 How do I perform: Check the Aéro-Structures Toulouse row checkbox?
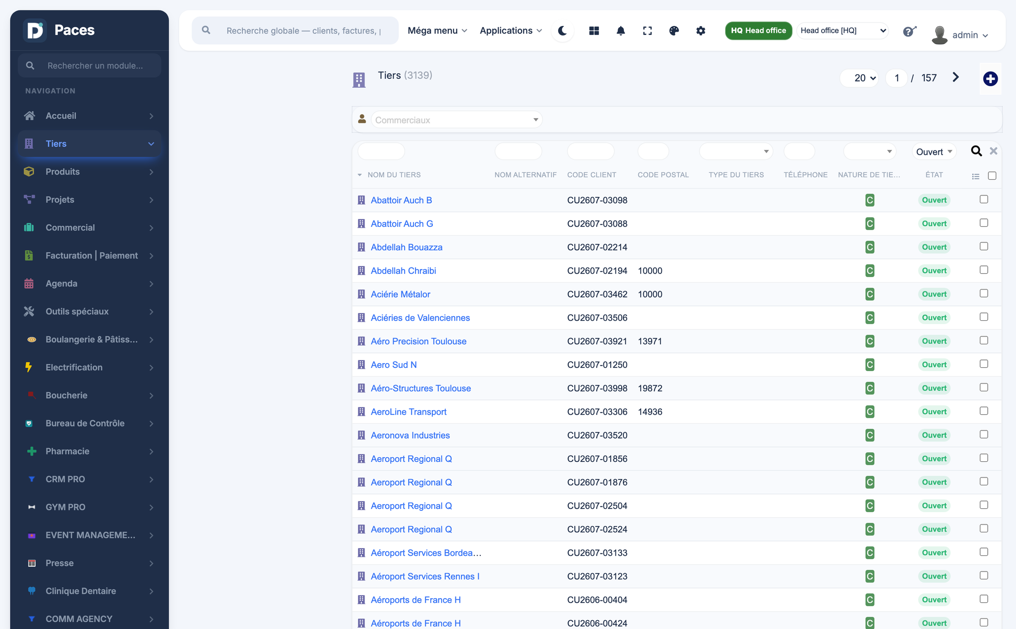(x=984, y=388)
